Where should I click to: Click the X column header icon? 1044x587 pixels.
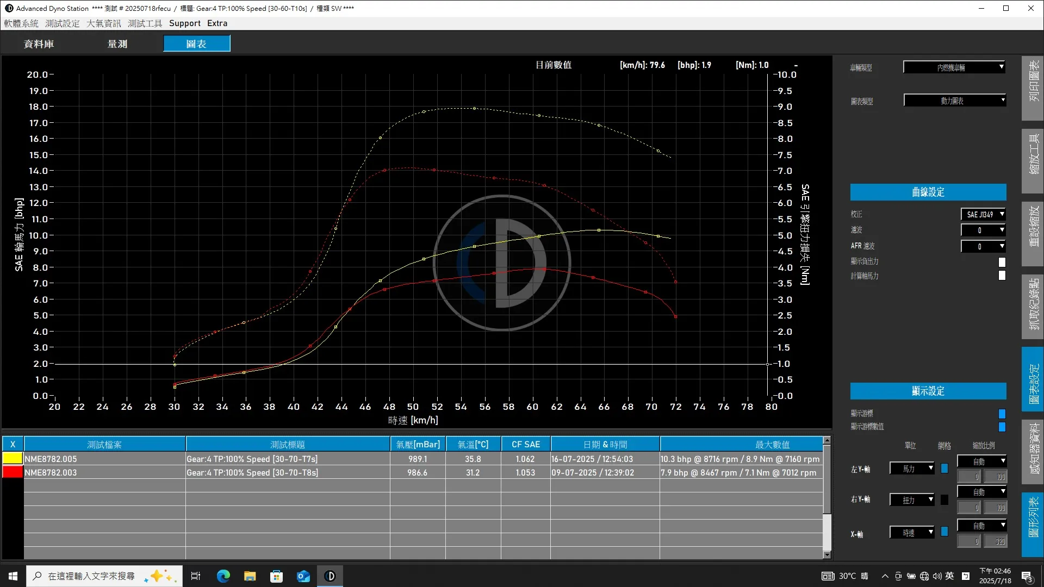coord(13,444)
